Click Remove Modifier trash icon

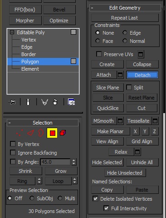tap(55, 102)
